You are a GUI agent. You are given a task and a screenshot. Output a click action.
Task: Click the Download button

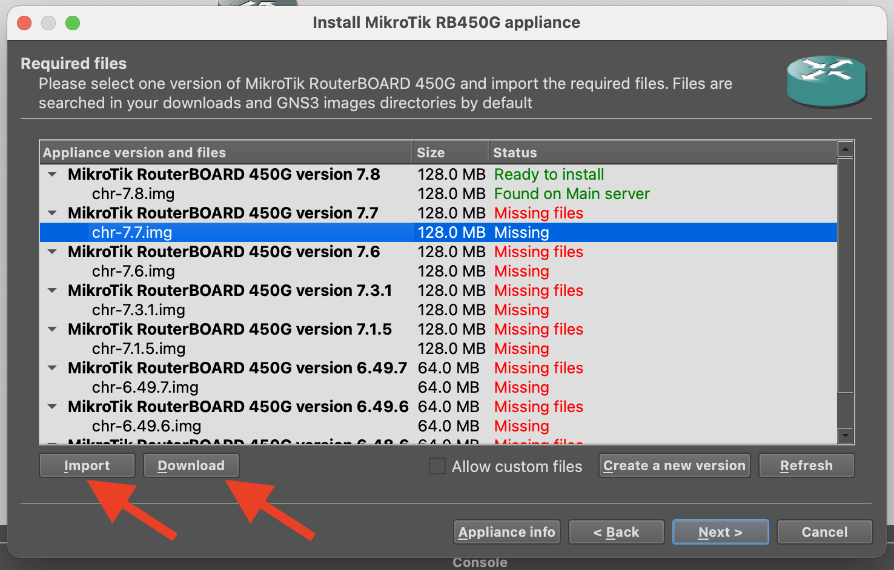point(191,465)
